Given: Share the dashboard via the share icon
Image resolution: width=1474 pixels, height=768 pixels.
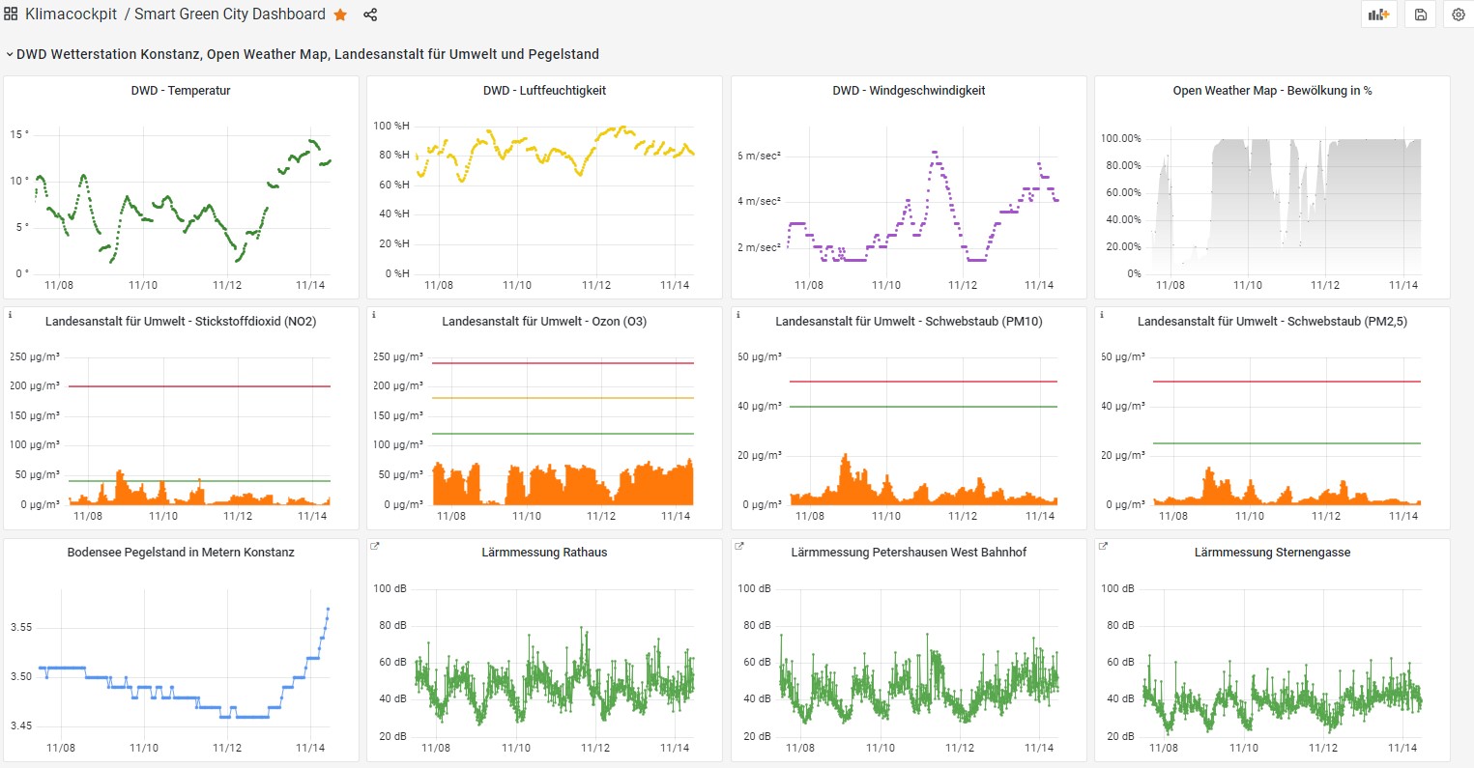Looking at the screenshot, I should [x=370, y=14].
